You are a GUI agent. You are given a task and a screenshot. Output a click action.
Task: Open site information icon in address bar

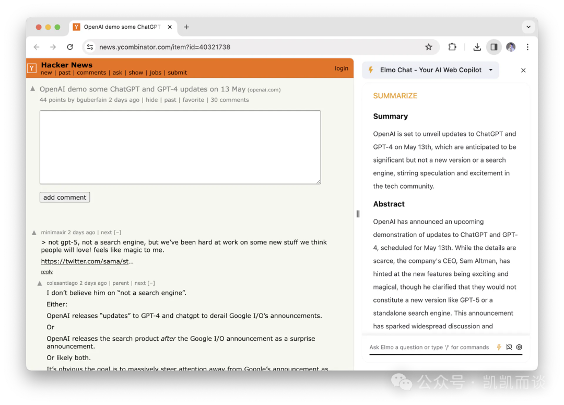[x=90, y=47]
